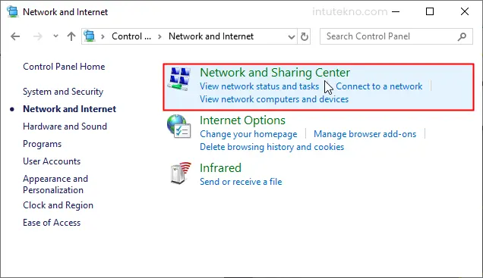Click the Internet Options globe icon
This screenshot has width=483, height=278.
click(179, 127)
